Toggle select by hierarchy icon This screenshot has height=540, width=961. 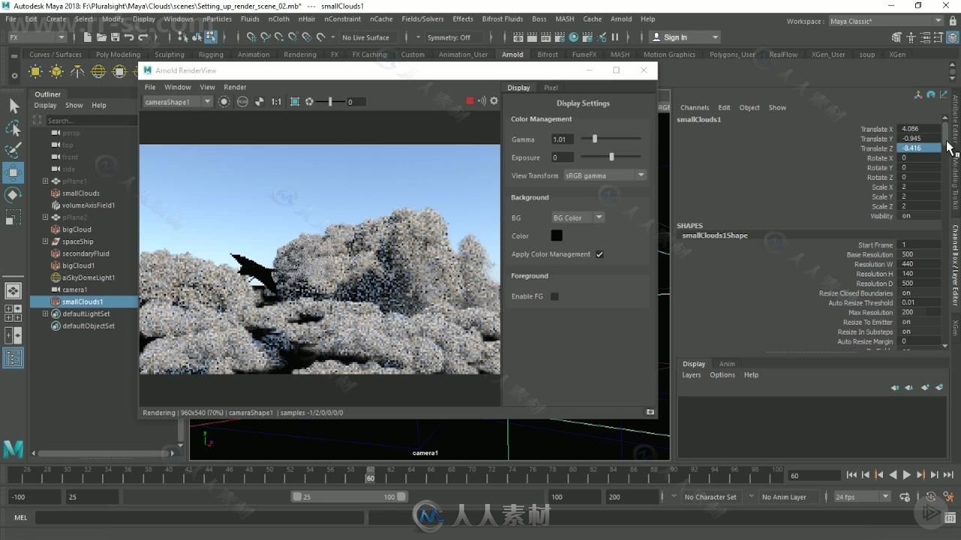pyautogui.click(x=184, y=37)
